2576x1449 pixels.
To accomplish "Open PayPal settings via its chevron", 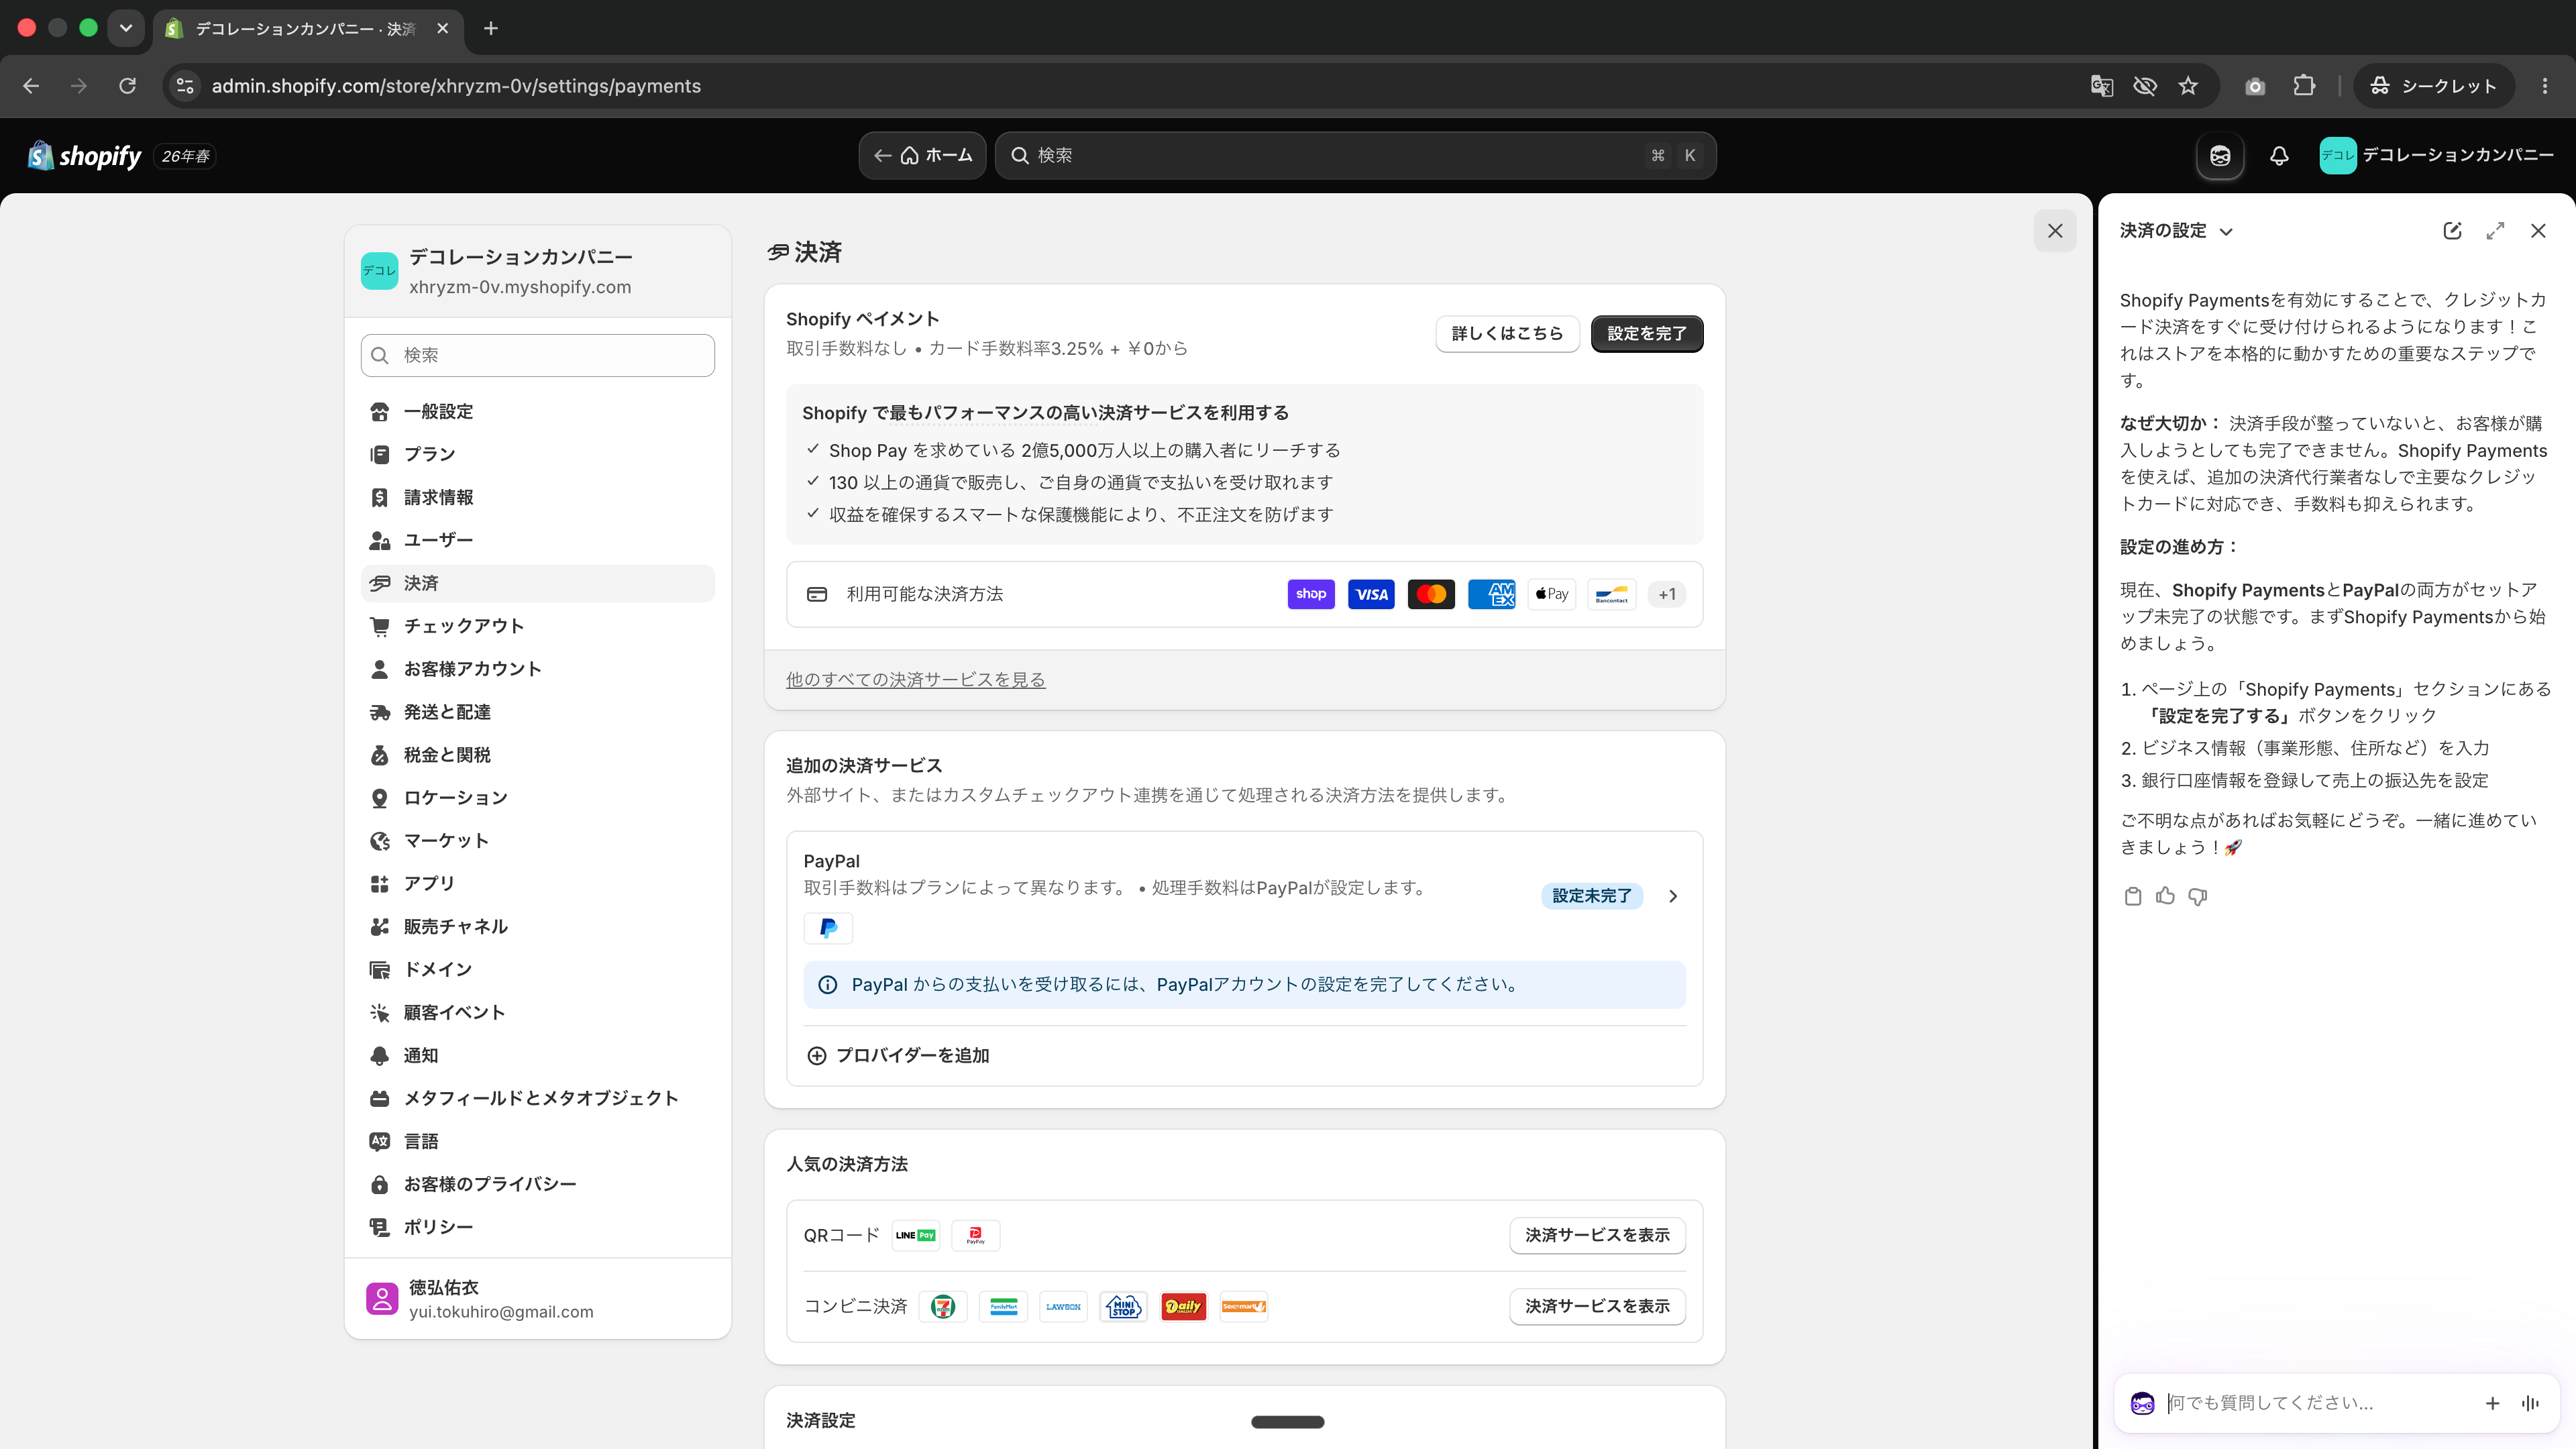I will tap(1673, 896).
